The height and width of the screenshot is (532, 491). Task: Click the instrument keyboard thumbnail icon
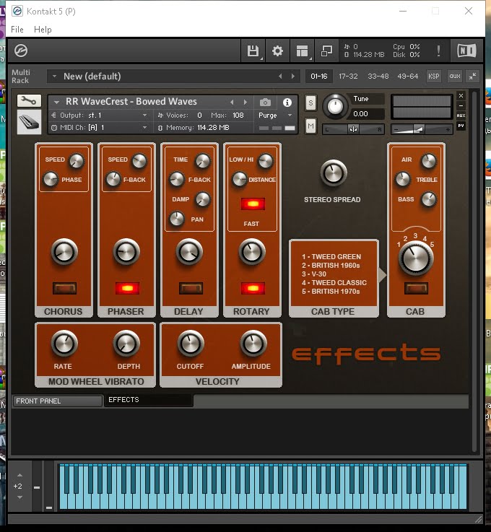[29, 122]
